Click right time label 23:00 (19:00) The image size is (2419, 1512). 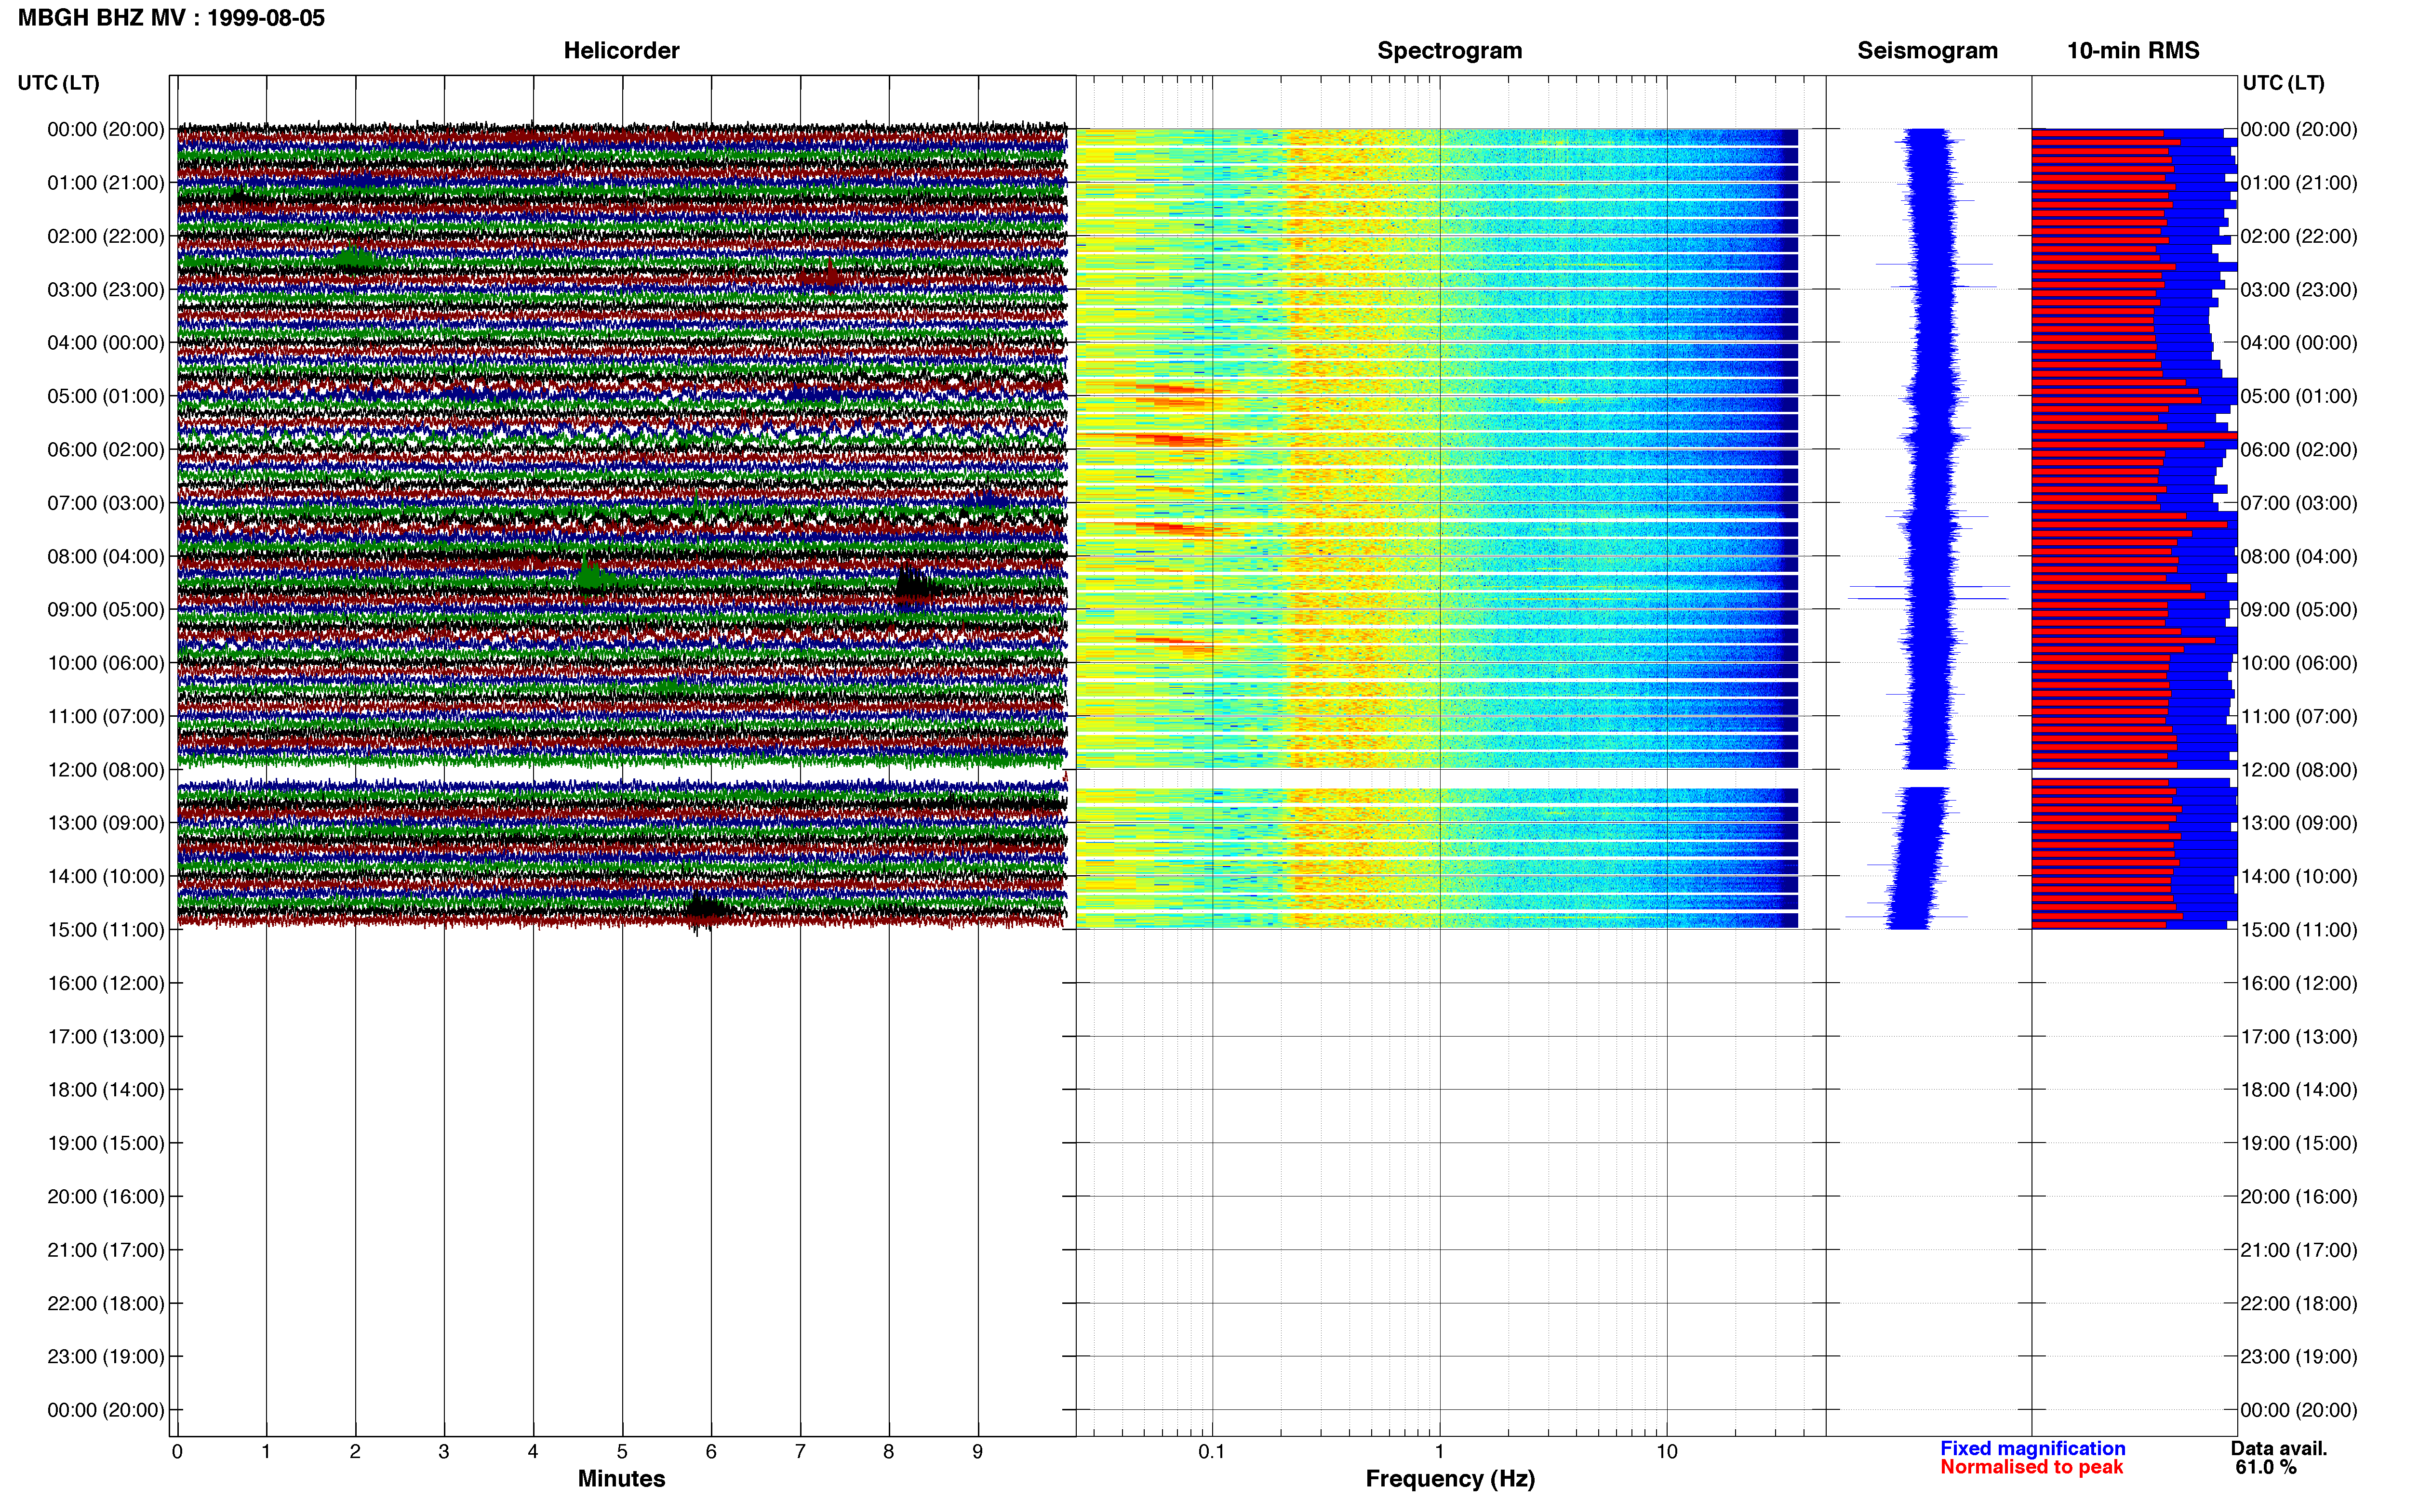coord(2299,1357)
